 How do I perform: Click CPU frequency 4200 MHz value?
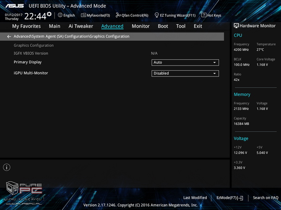[x=241, y=50]
